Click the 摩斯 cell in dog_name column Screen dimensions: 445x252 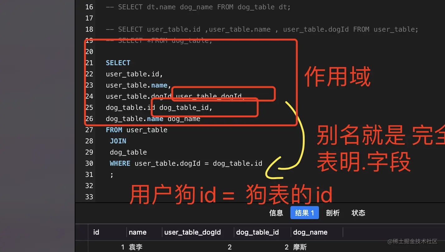[300, 247]
